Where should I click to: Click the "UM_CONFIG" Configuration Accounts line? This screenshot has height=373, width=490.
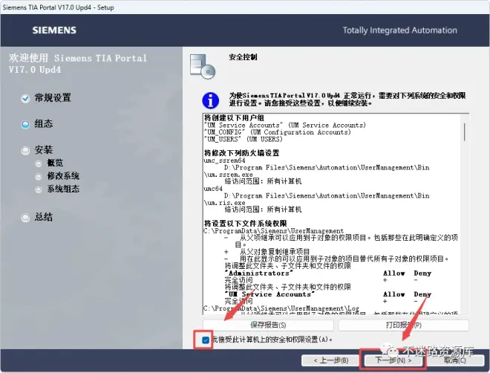click(278, 132)
